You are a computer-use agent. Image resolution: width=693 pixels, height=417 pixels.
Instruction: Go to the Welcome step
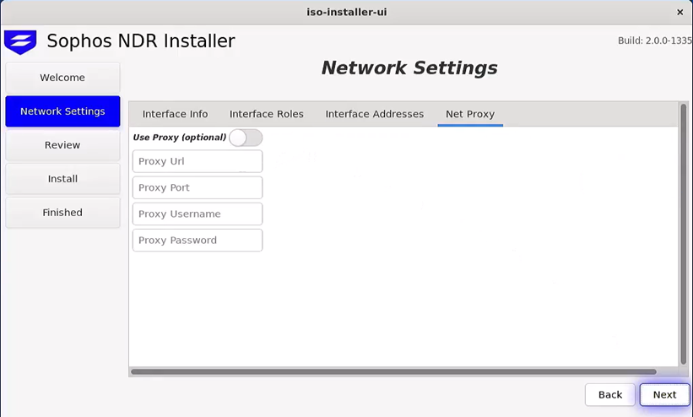(x=62, y=78)
